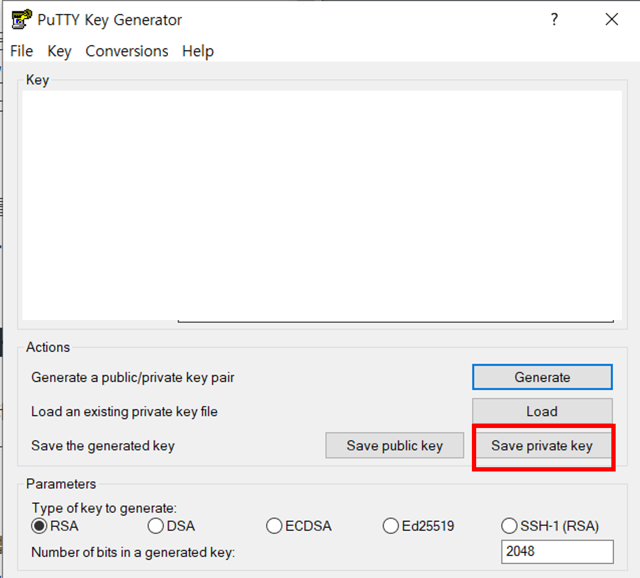The image size is (640, 578).
Task: Click 'Load an existing private key file' label
Action: (x=124, y=411)
